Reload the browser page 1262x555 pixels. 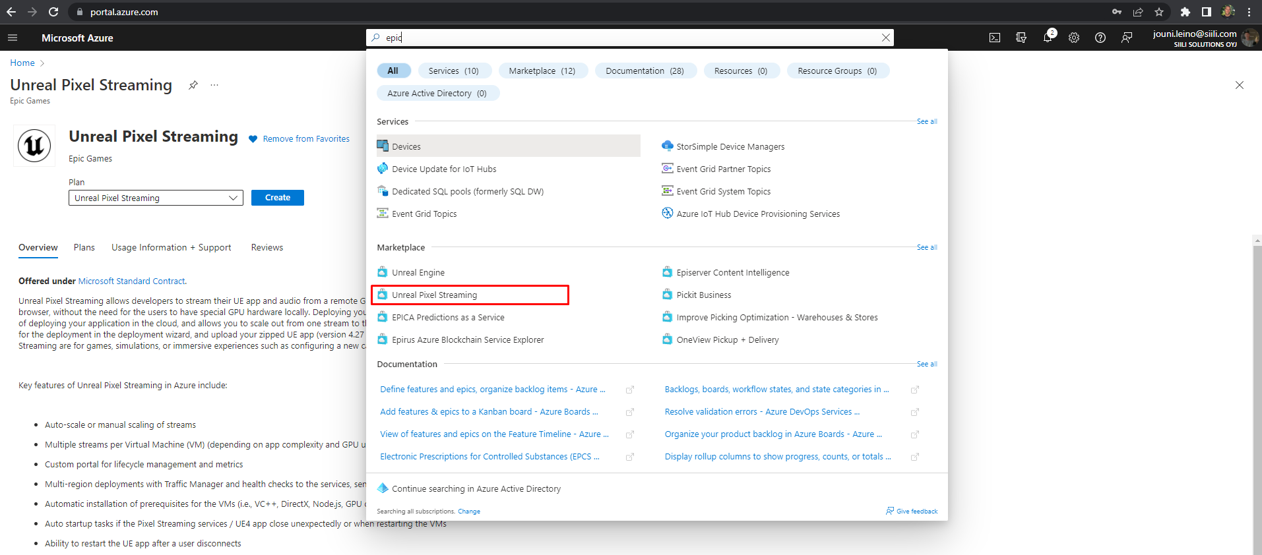click(53, 12)
